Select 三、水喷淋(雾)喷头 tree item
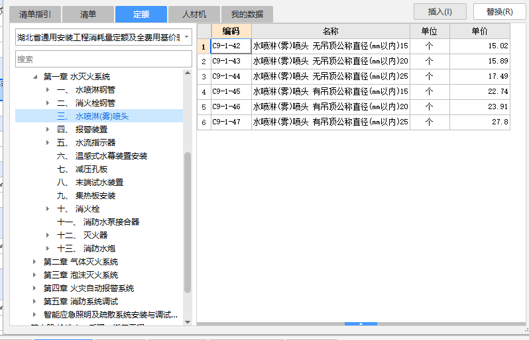529x340 pixels. [x=99, y=116]
